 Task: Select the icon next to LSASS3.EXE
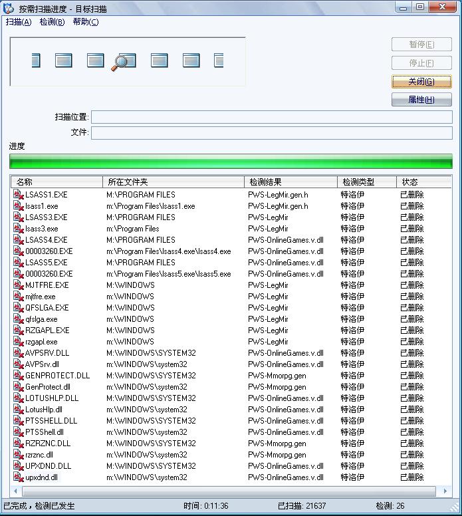[18, 217]
